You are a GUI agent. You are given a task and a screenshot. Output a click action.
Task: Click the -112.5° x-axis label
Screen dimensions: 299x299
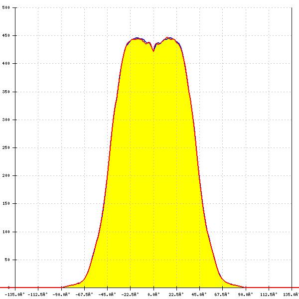(x=37, y=295)
